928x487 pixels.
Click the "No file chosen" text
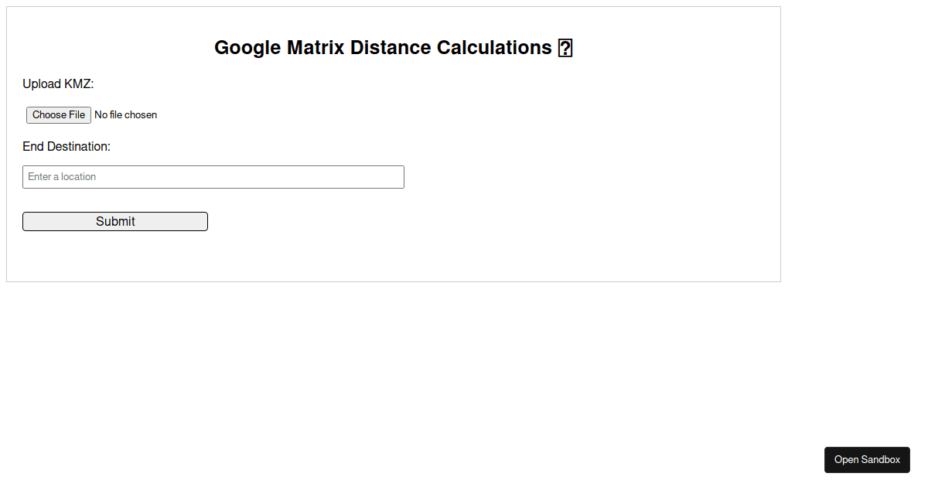coord(125,114)
